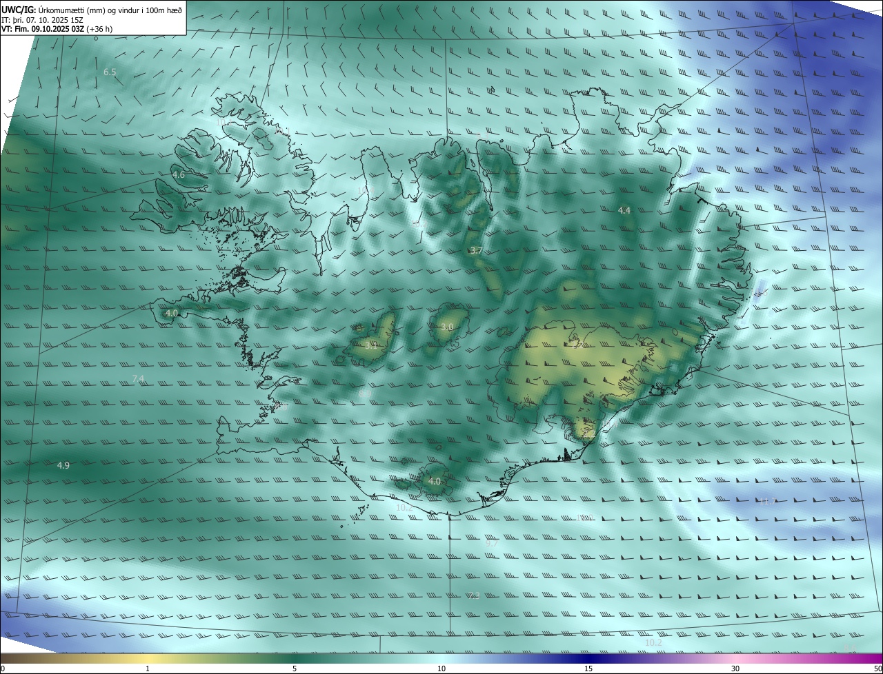Image resolution: width=883 pixels, height=674 pixels.
Task: Click the '1' tick on the color scale
Action: tap(148, 668)
